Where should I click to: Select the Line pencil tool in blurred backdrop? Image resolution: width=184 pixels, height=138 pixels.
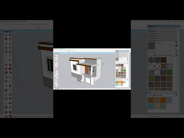click(6, 44)
